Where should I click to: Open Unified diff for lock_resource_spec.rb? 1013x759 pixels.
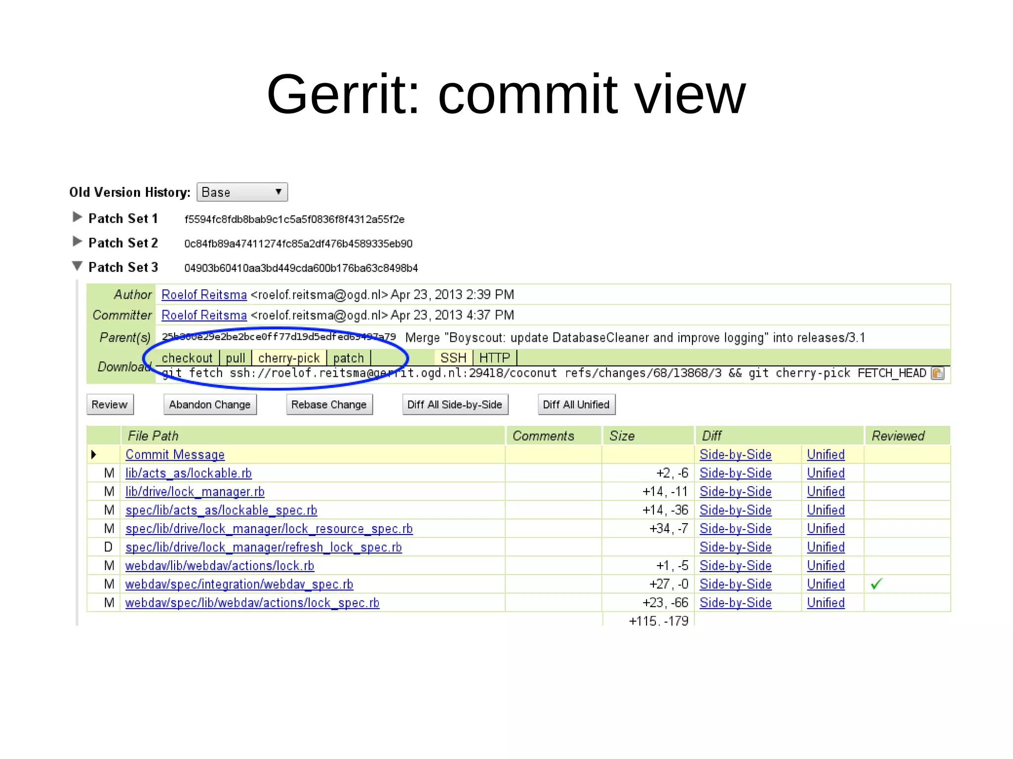826,529
